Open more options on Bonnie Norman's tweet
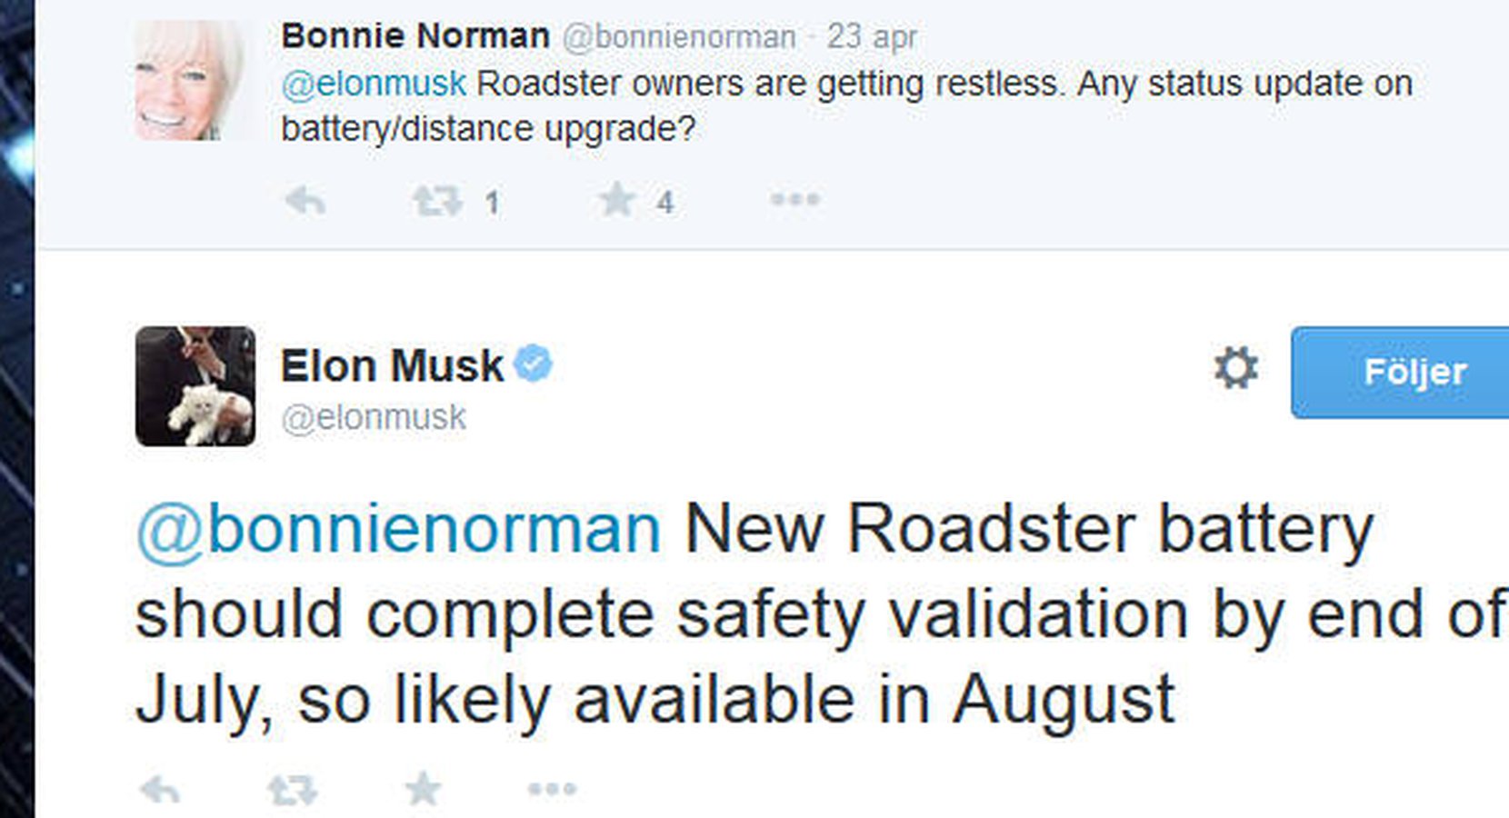Image resolution: width=1509 pixels, height=818 pixels. click(794, 199)
